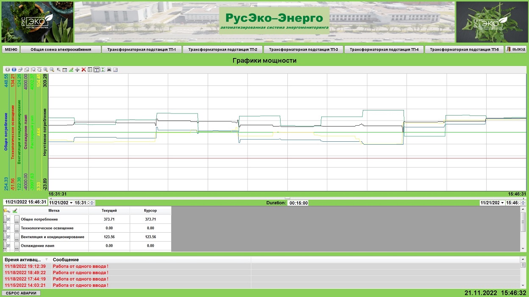Click the Вентиляция и кондиционирование vertical axis label
Viewport: 529px width, 297px height.
(x=19, y=132)
